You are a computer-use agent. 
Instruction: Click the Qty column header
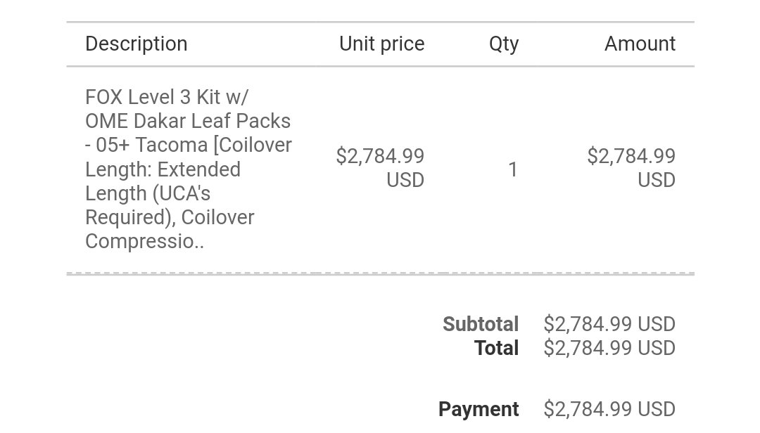point(504,44)
